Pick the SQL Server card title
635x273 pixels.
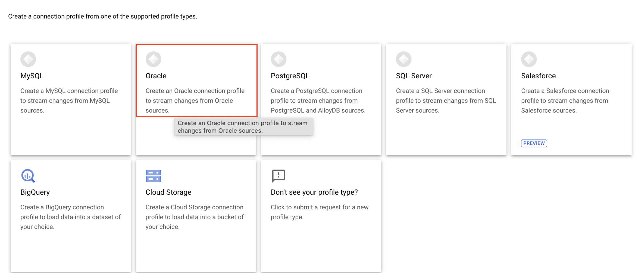tap(414, 76)
